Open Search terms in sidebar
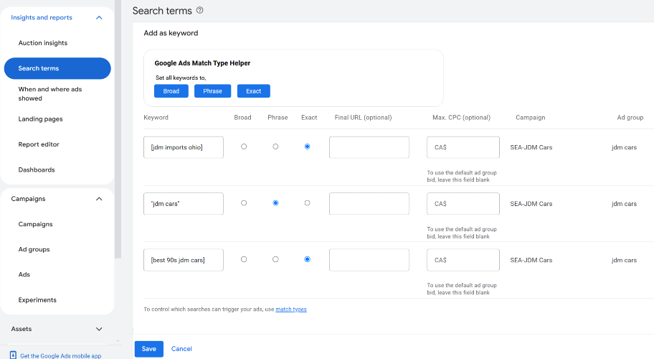Viewport: 654px width, 359px height. (57, 68)
